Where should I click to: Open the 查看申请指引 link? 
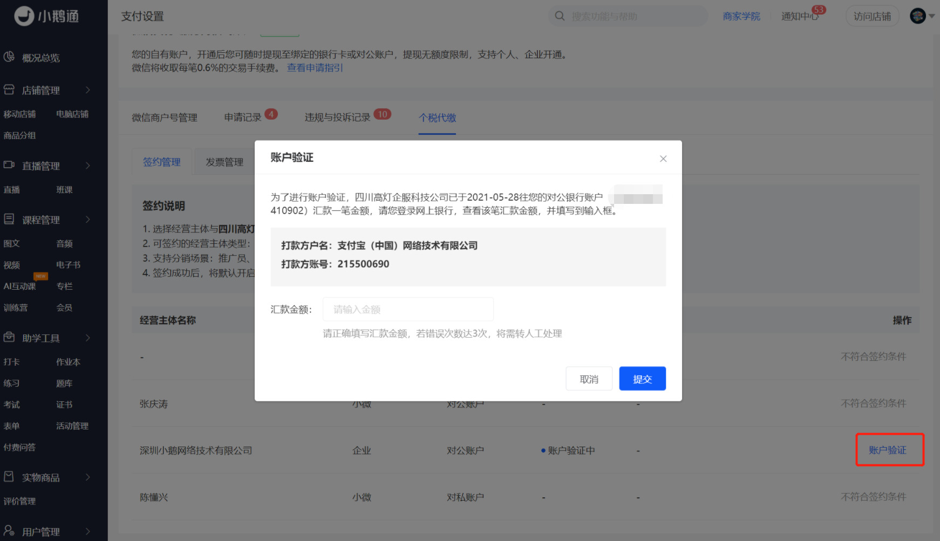point(315,68)
